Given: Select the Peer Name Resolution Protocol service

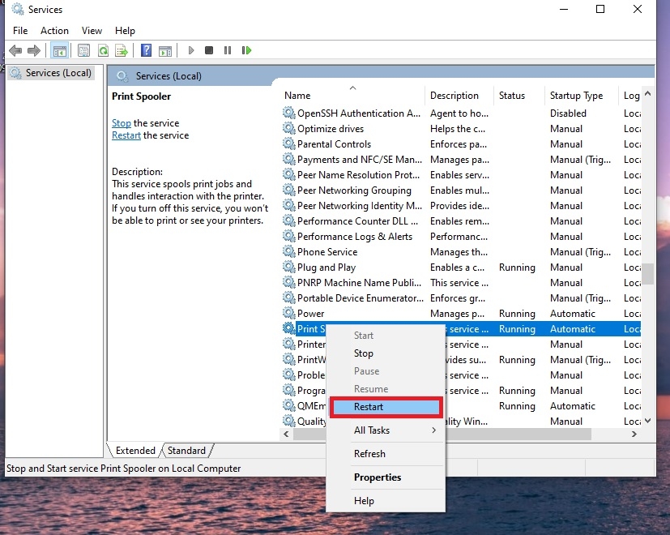Looking at the screenshot, I should point(358,175).
